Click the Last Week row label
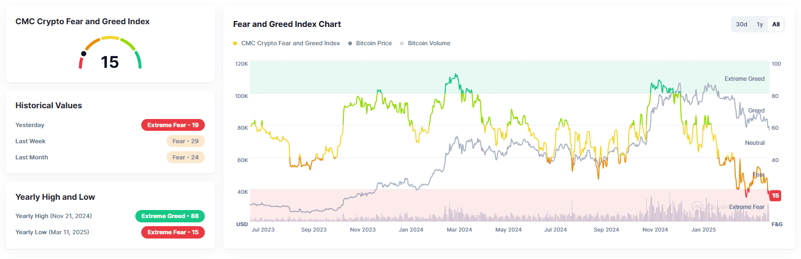The image size is (801, 259). (30, 141)
